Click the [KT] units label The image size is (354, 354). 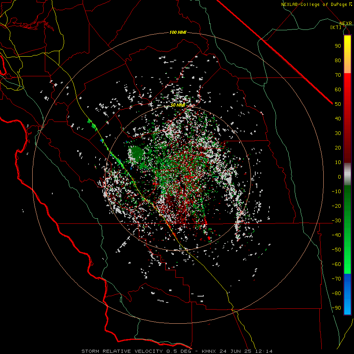tap(336, 27)
